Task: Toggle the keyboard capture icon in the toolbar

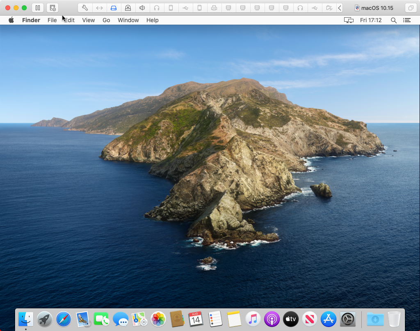Action: 52,7
